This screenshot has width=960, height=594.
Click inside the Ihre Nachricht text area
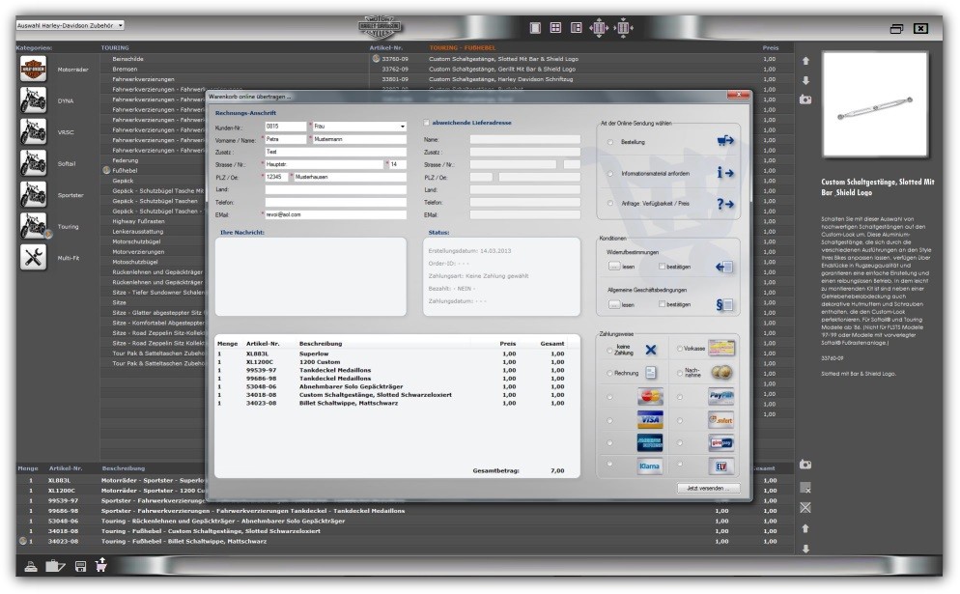point(309,277)
